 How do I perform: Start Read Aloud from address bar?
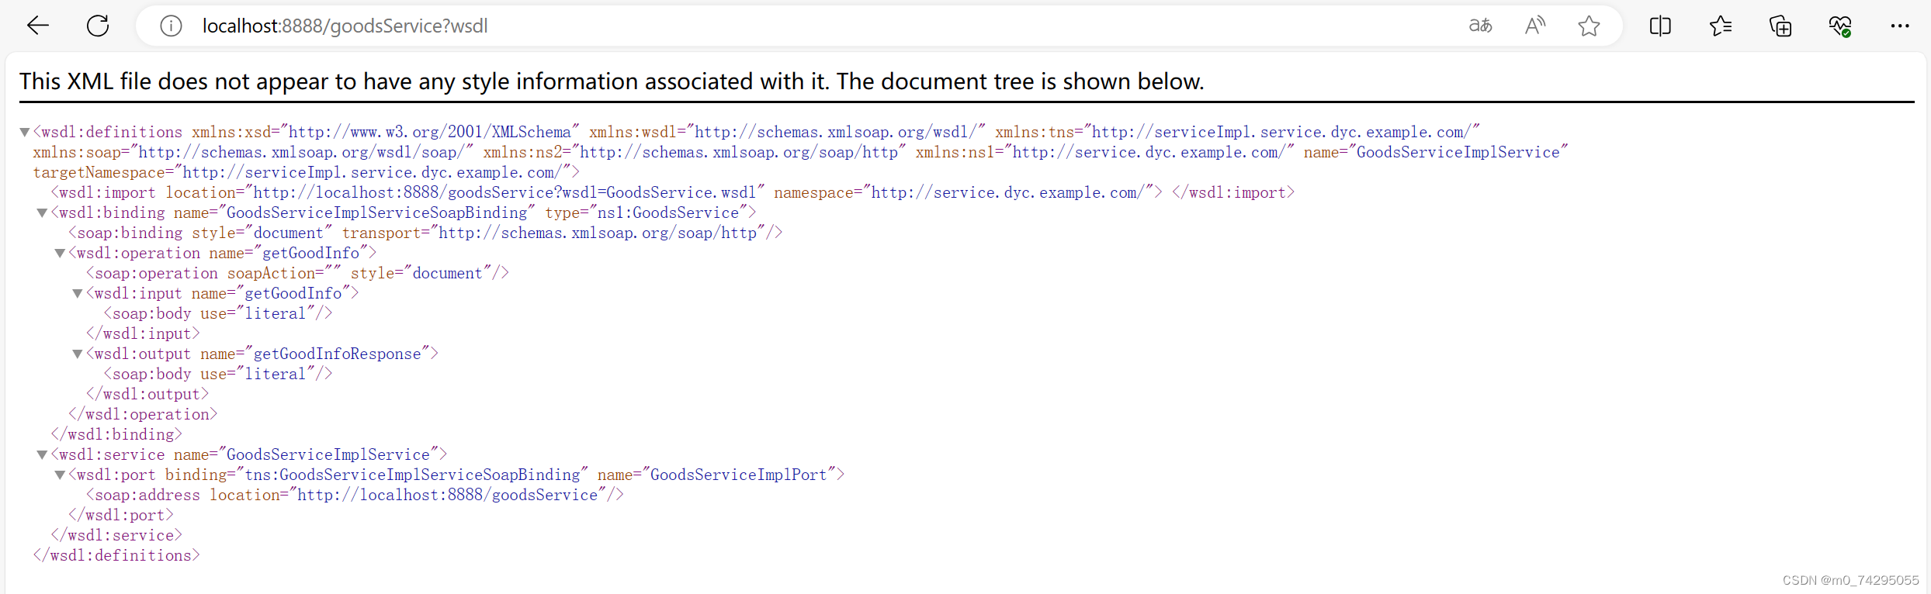point(1534,26)
